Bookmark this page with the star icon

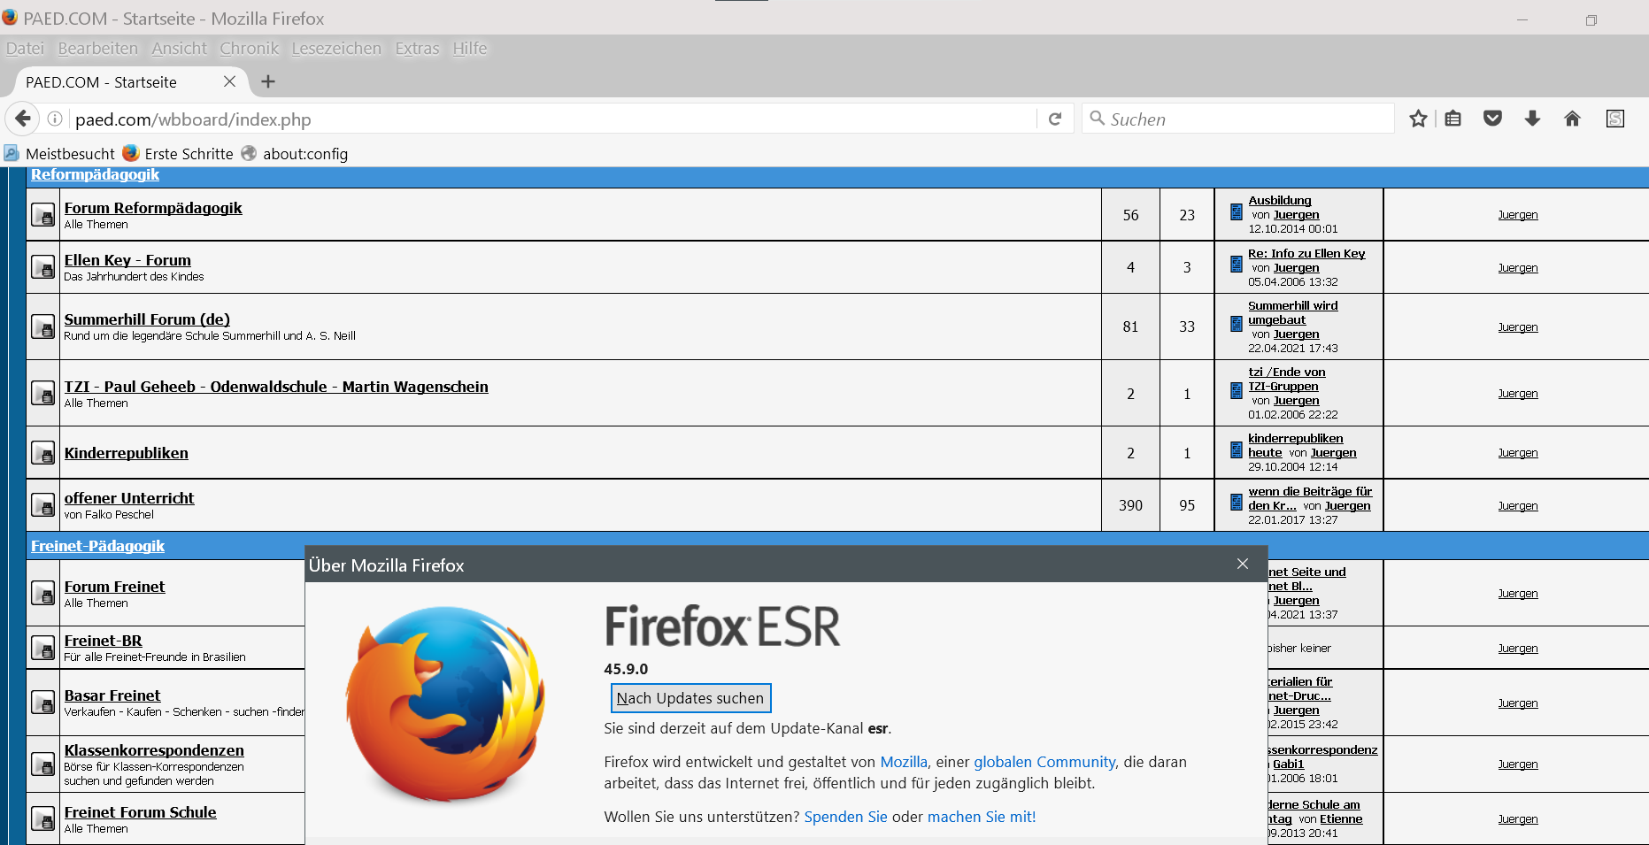(1418, 119)
